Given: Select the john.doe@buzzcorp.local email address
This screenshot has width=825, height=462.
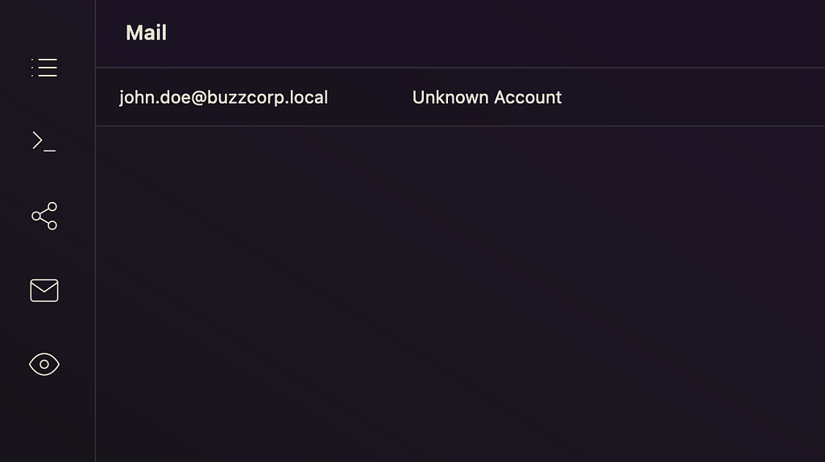Looking at the screenshot, I should coord(223,97).
